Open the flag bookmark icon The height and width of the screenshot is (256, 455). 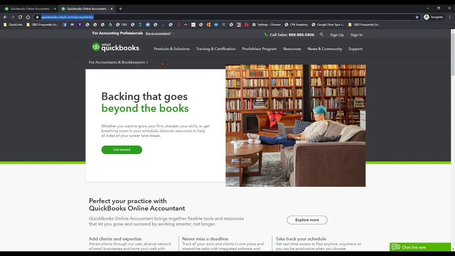(239, 25)
